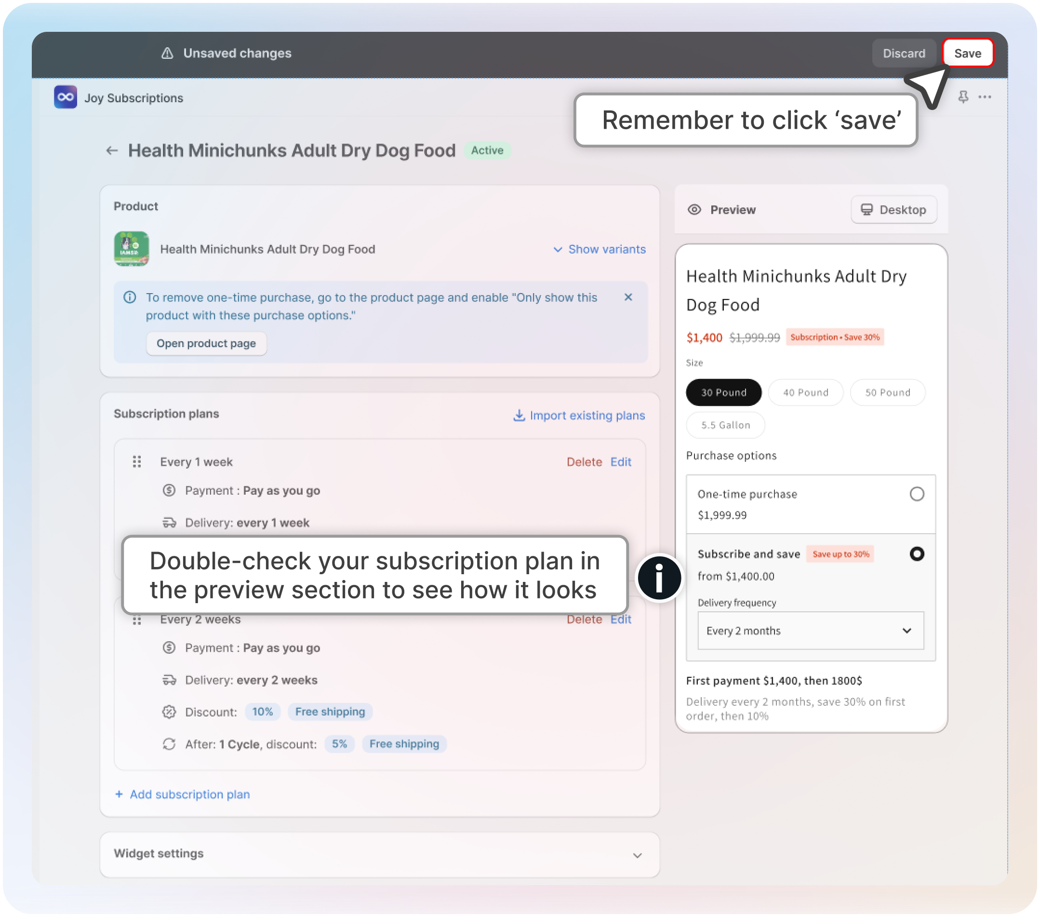Image resolution: width=1040 pixels, height=917 pixels.
Task: Click Add subscription plan link
Action: (x=183, y=795)
